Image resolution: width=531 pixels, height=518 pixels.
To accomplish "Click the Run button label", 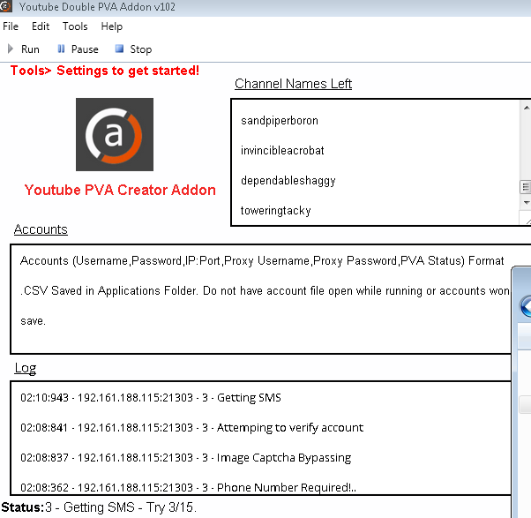I will pyautogui.click(x=30, y=49).
